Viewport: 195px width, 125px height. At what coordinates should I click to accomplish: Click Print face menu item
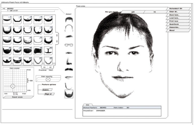[178, 21]
